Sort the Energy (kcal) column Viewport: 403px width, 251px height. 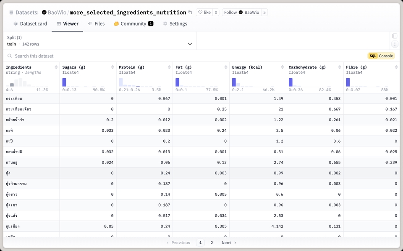282,67
